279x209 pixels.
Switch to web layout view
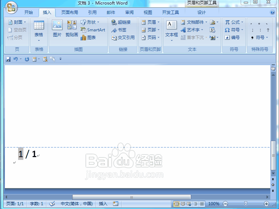(189, 204)
